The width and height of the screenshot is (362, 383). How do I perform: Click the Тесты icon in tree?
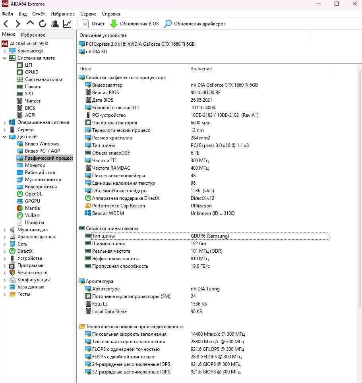(12, 294)
